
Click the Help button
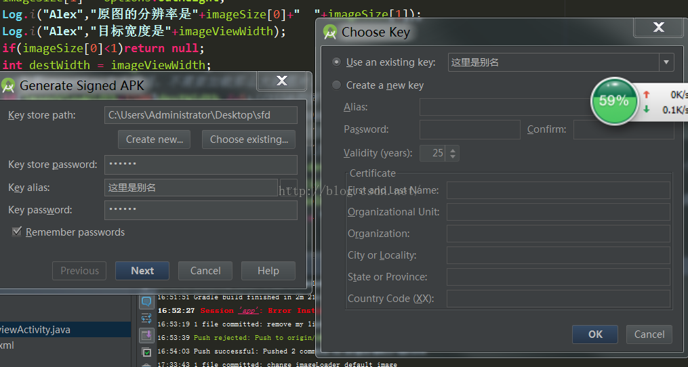click(268, 271)
